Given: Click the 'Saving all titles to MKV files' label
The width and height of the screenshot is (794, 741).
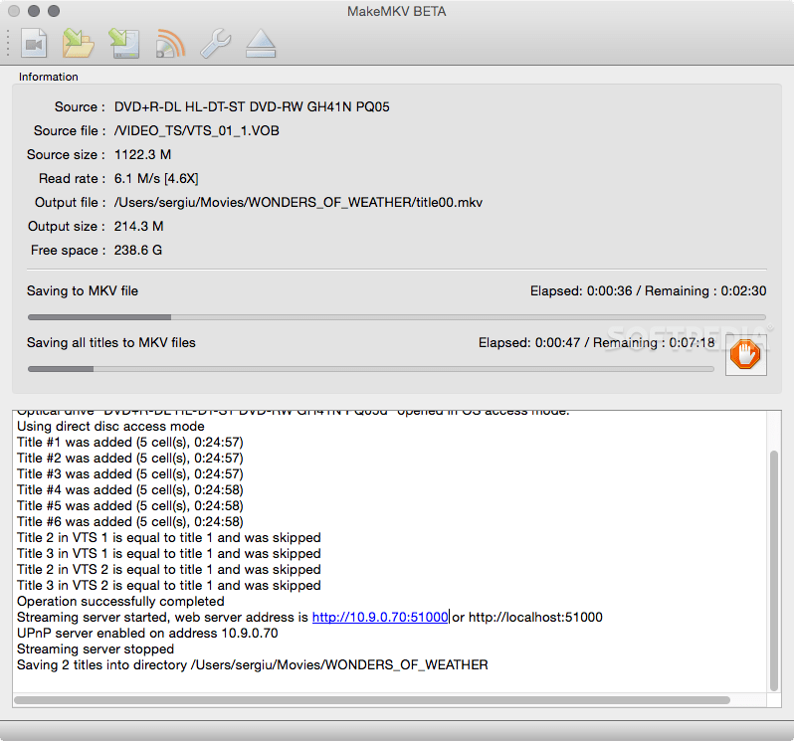Looking at the screenshot, I should [x=110, y=343].
